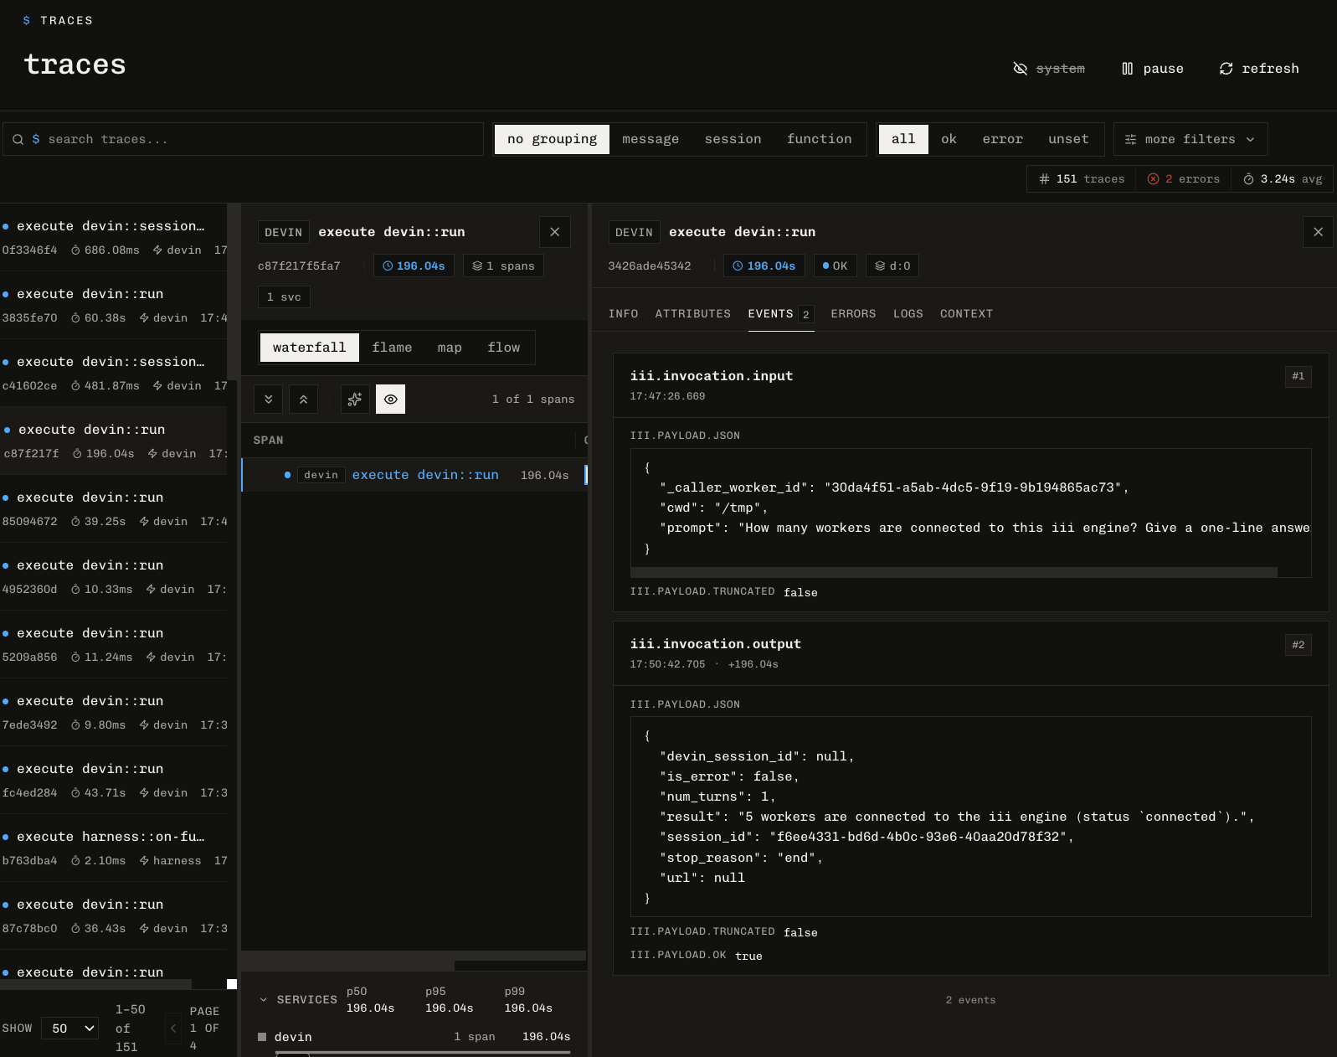Filter traces by ok status
1337x1057 pixels.
coord(949,139)
